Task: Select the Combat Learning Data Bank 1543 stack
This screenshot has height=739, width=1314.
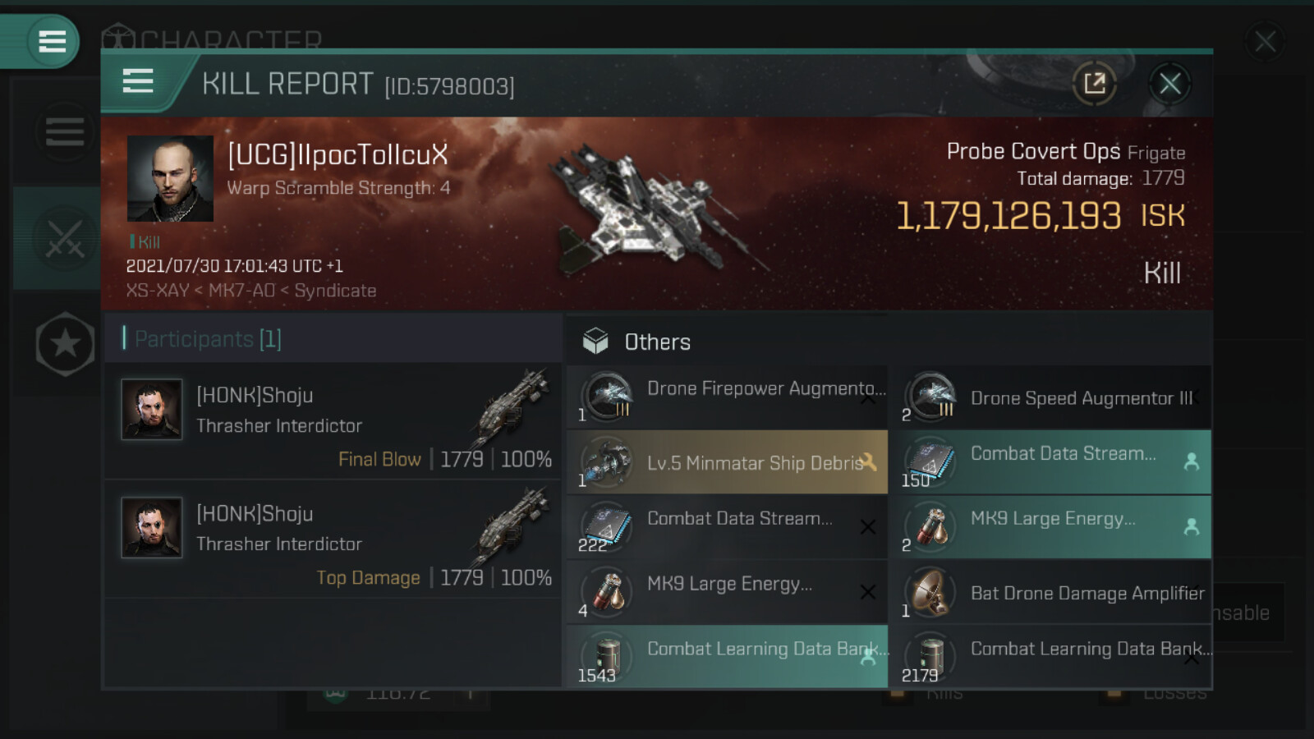Action: point(727,657)
